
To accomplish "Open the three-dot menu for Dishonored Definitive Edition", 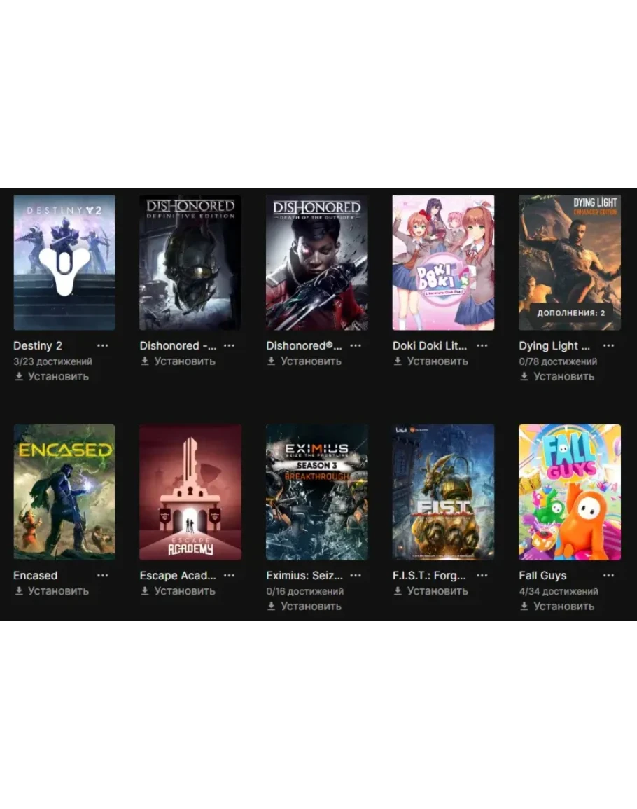I will click(229, 346).
